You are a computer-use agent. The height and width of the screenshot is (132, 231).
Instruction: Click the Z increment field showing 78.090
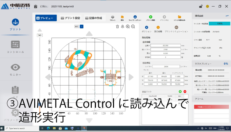[177, 84]
